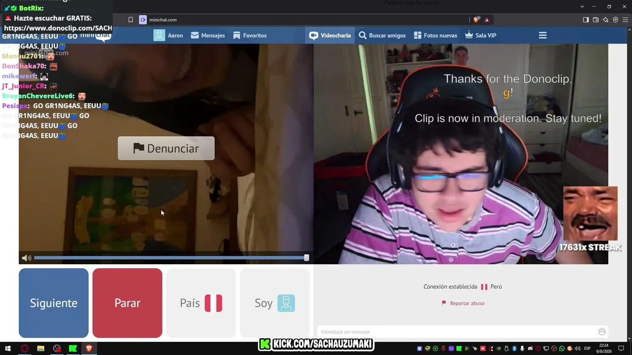Viewport: 632px width, 355px height.
Task: Open Fotos nuevas section
Action: pos(435,35)
